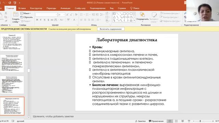Click Сбросить (Reset) slide button
The width and height of the screenshot is (219, 123).
(x=26, y=17)
